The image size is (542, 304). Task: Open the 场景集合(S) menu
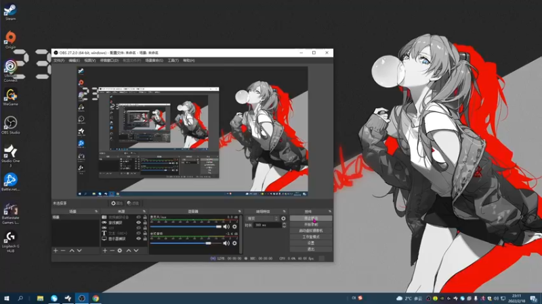point(154,60)
